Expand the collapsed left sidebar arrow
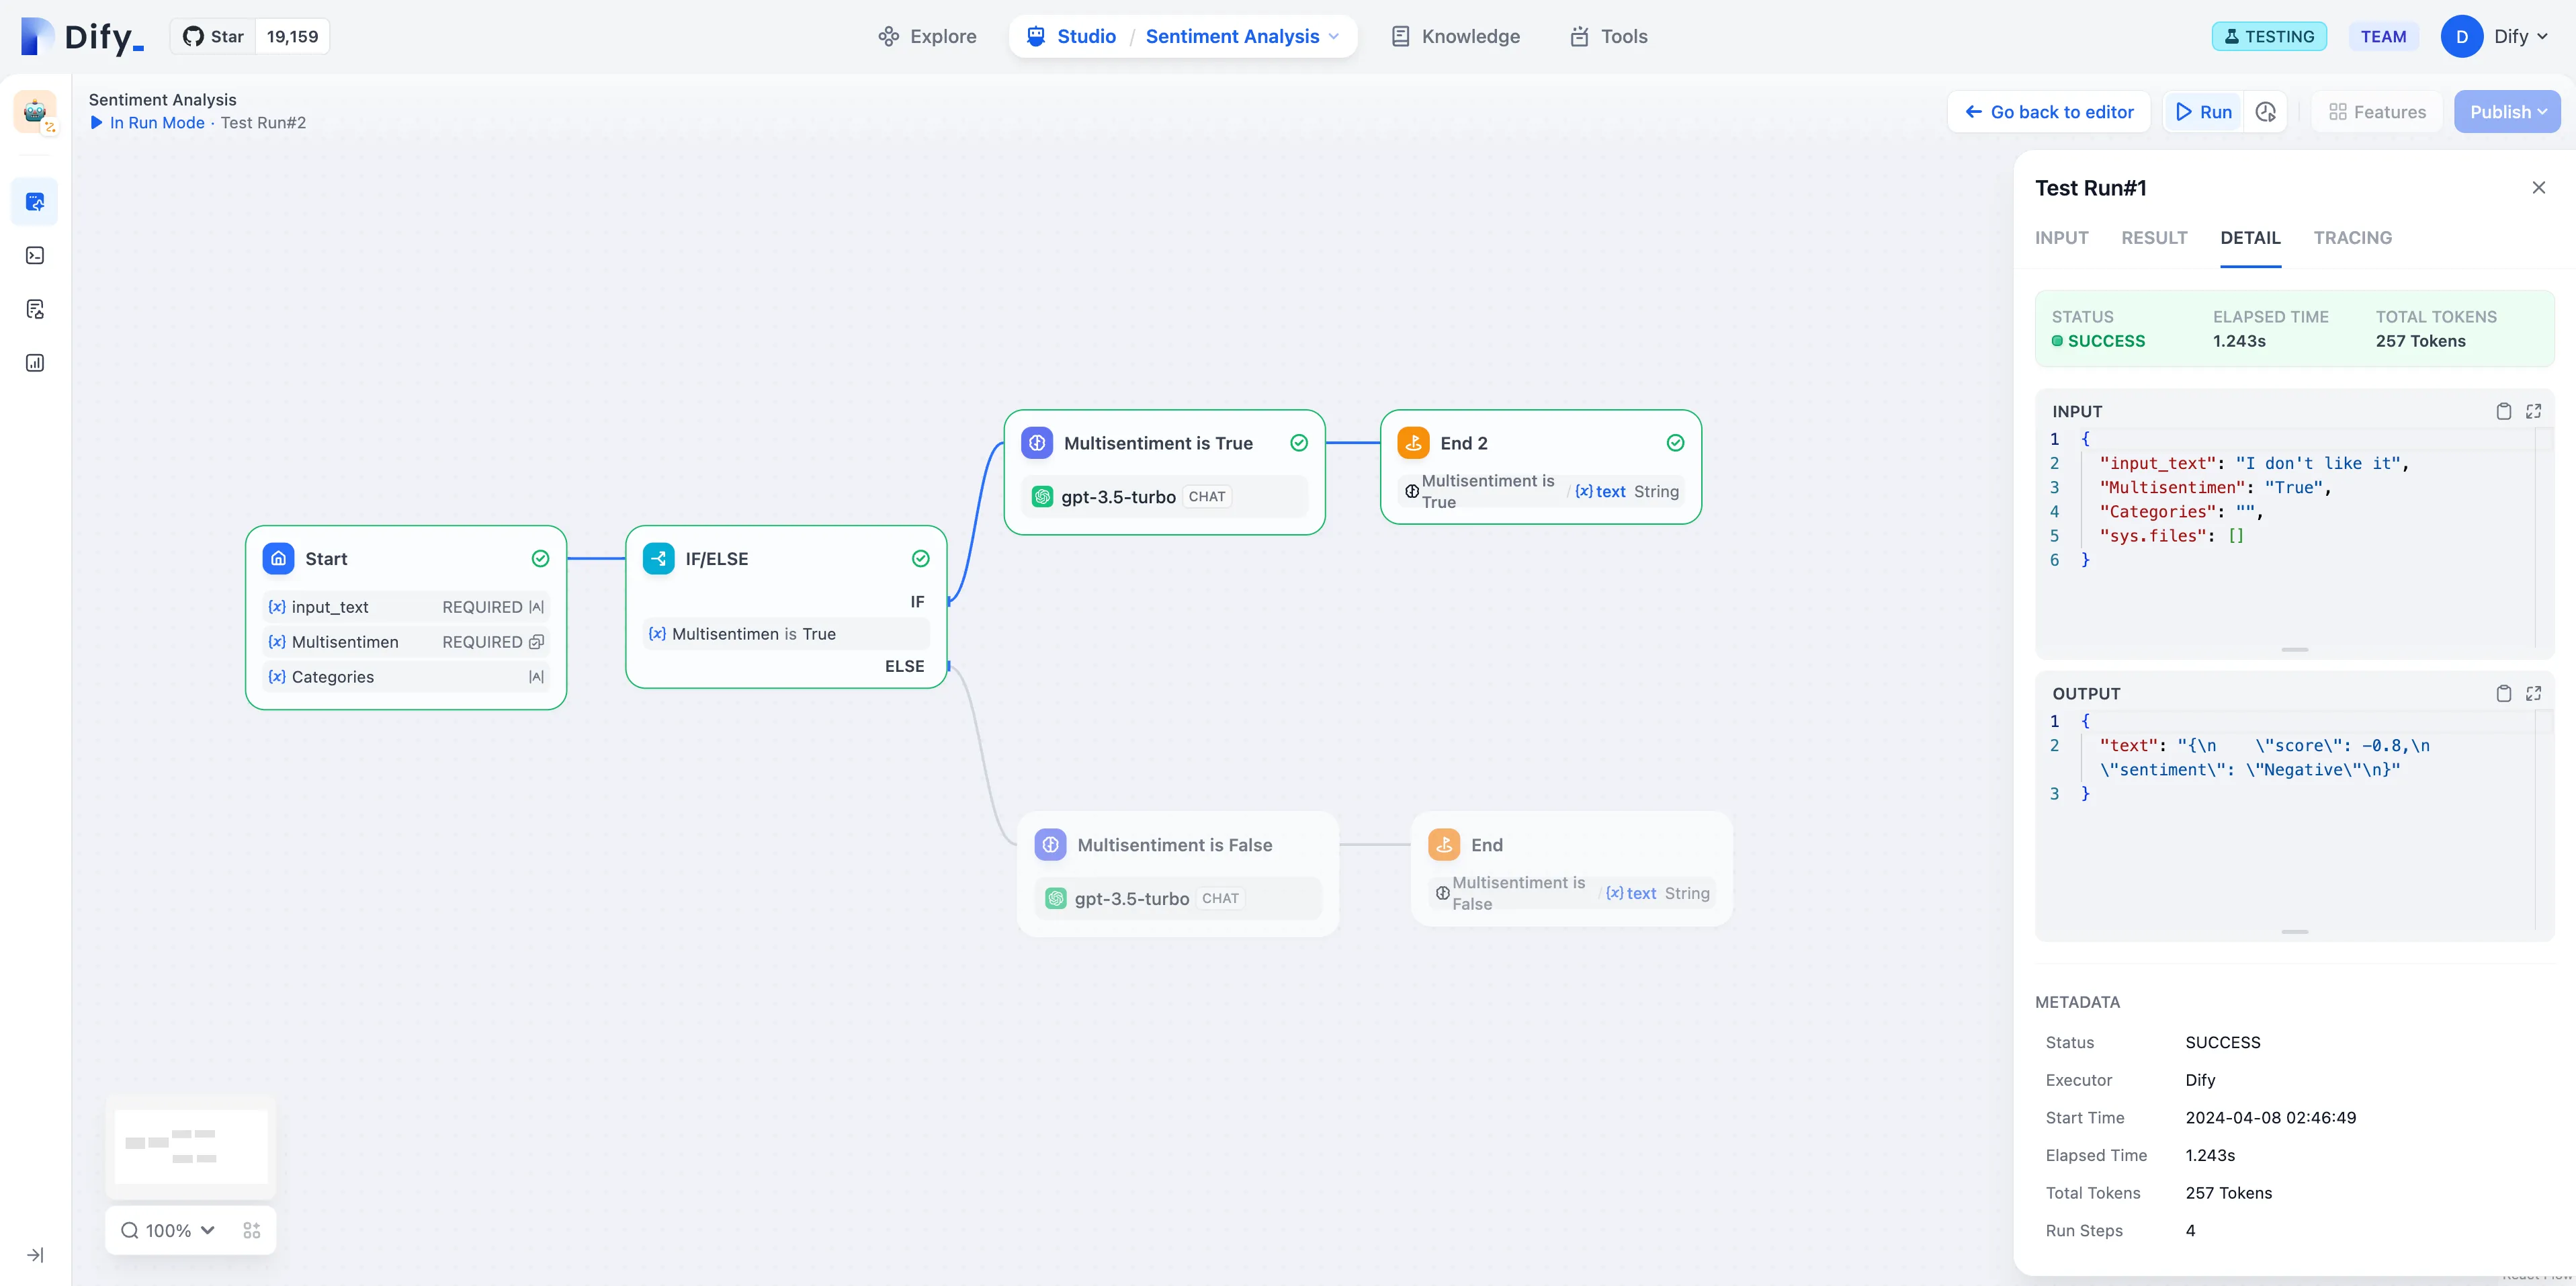The height and width of the screenshot is (1286, 2576). 35,1255
